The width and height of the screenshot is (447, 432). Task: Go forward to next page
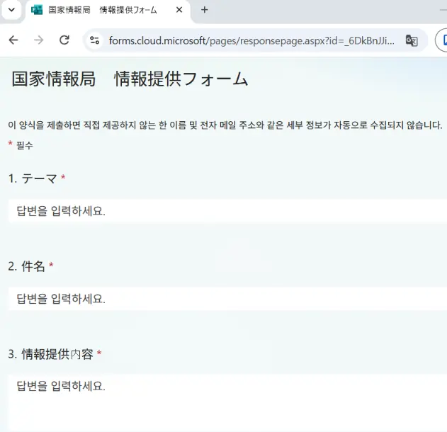[x=39, y=40]
